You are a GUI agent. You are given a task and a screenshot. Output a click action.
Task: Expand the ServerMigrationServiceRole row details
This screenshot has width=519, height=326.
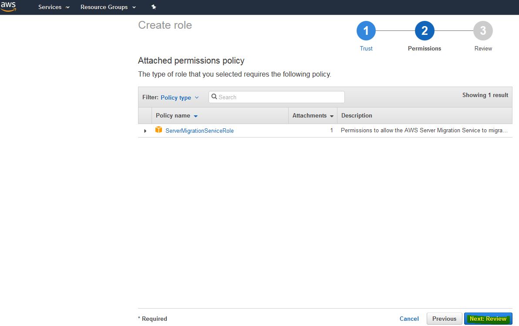tap(145, 131)
